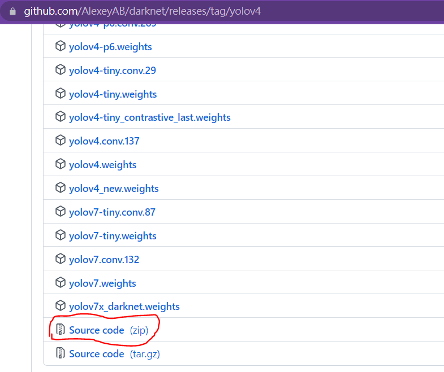Download yolov4-tiny_contrastive_last.weights

(x=150, y=117)
